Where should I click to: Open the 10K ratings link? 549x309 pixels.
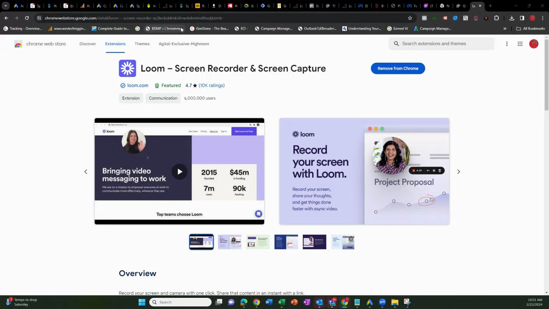pos(211,85)
